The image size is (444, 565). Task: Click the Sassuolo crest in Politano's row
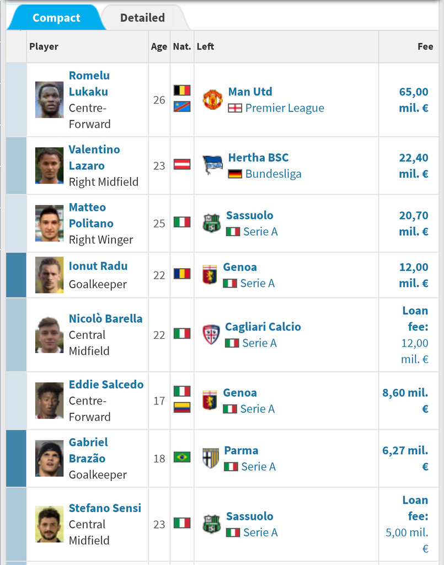[212, 223]
